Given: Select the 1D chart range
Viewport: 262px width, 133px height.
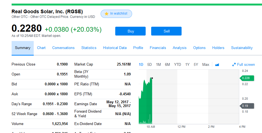Looking at the screenshot, I should (141, 65).
